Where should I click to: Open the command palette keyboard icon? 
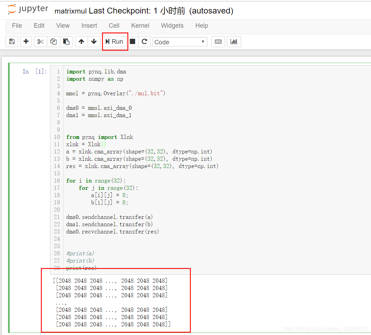(x=218, y=42)
